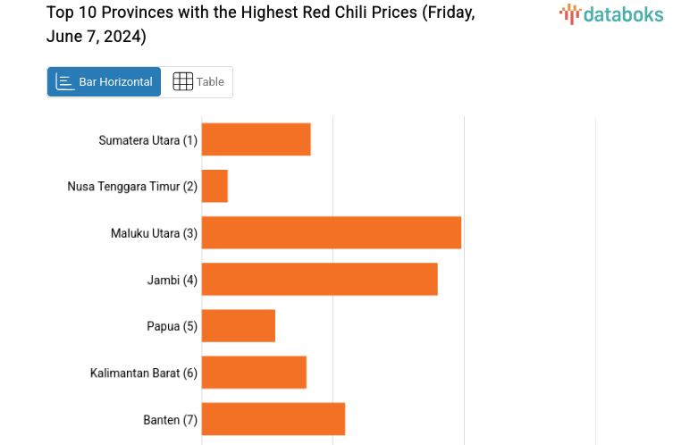The height and width of the screenshot is (445, 673).
Task: Select the Bar Horizontal view tab
Action: click(x=105, y=81)
